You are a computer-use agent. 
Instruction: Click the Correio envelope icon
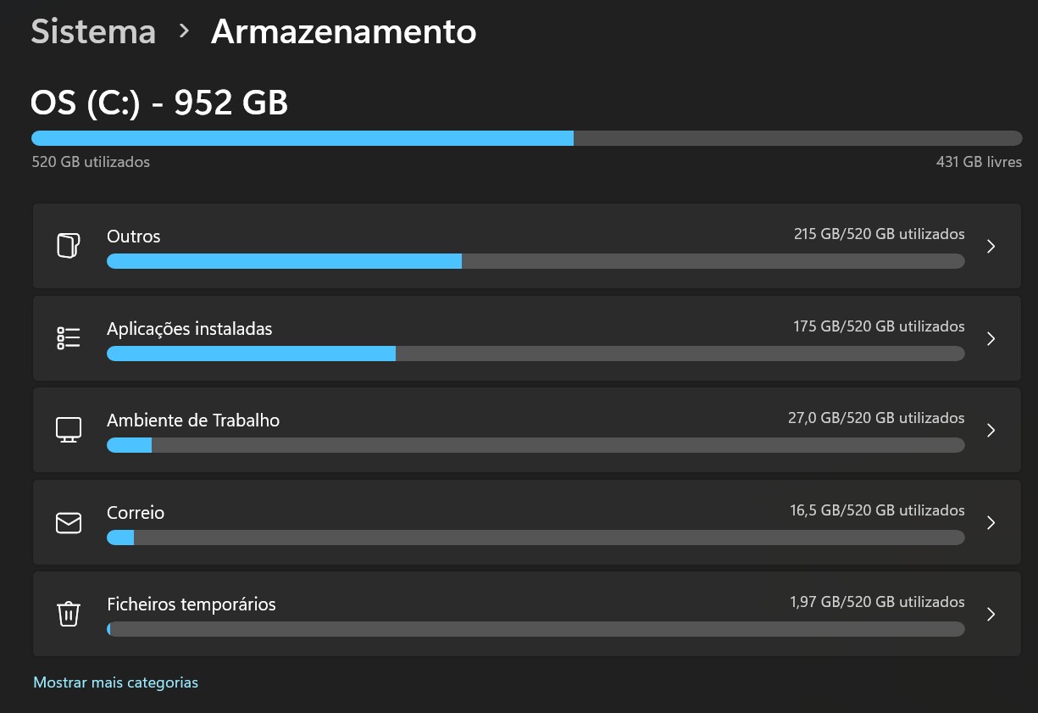pyautogui.click(x=69, y=522)
